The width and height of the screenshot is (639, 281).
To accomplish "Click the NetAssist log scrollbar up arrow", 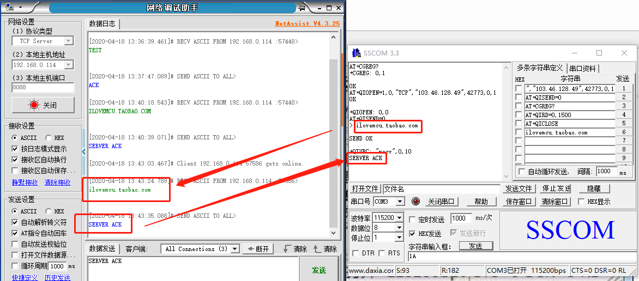I will pyautogui.click(x=333, y=38).
